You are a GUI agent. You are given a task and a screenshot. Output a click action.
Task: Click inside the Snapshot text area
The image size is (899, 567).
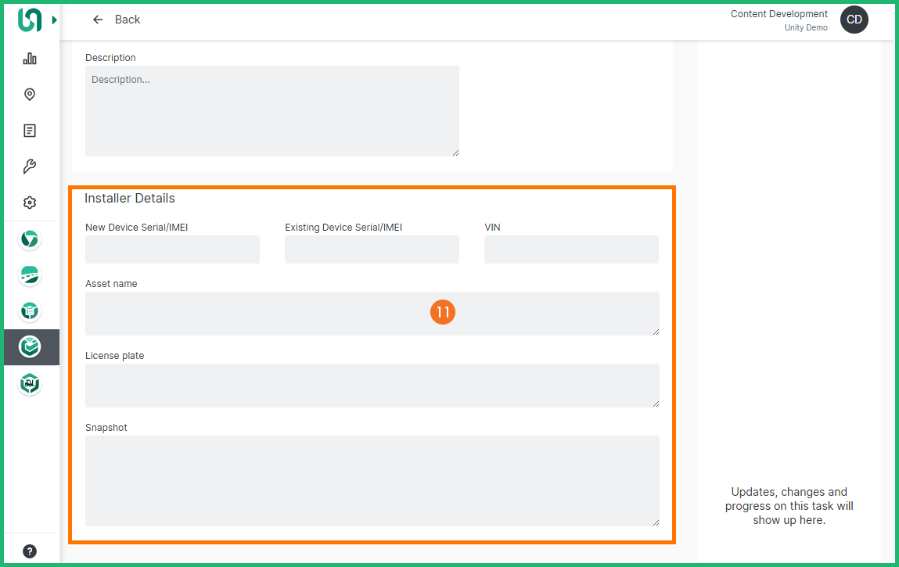pos(372,480)
